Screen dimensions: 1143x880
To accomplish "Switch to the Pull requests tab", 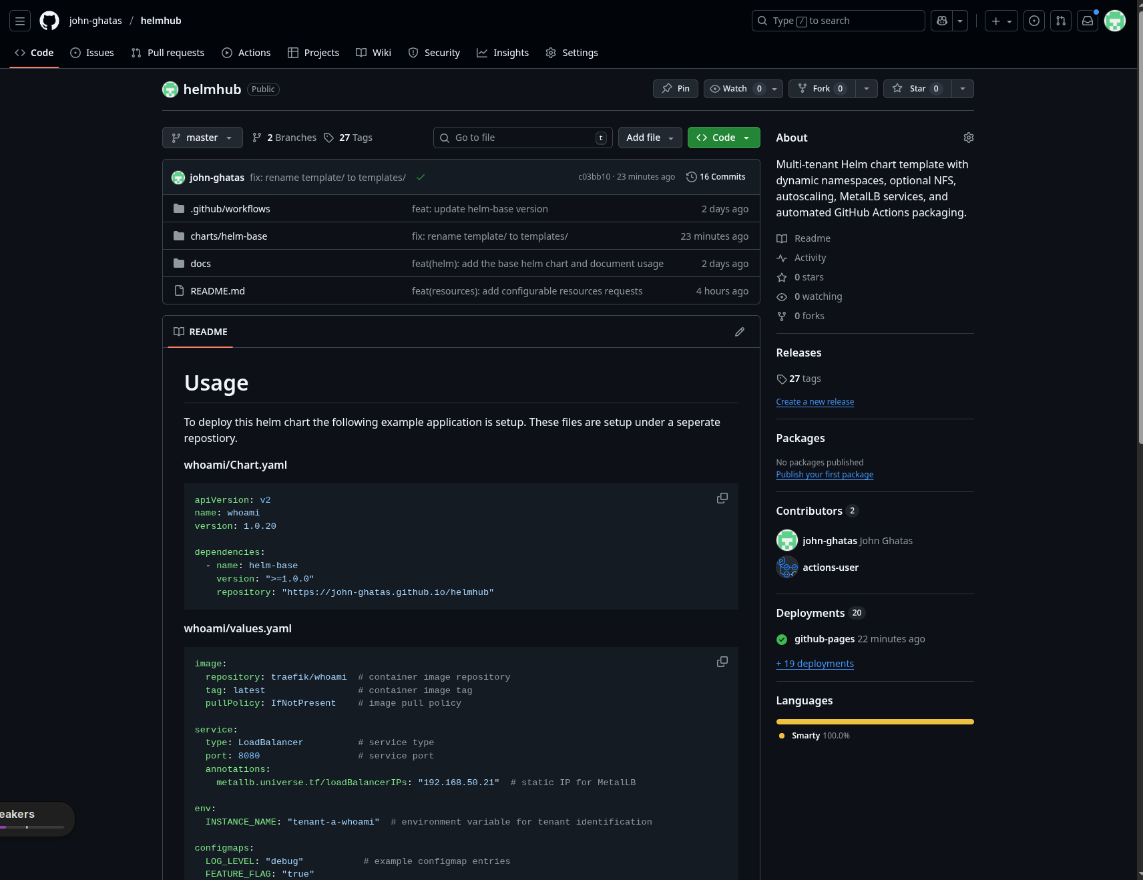I will coord(168,53).
